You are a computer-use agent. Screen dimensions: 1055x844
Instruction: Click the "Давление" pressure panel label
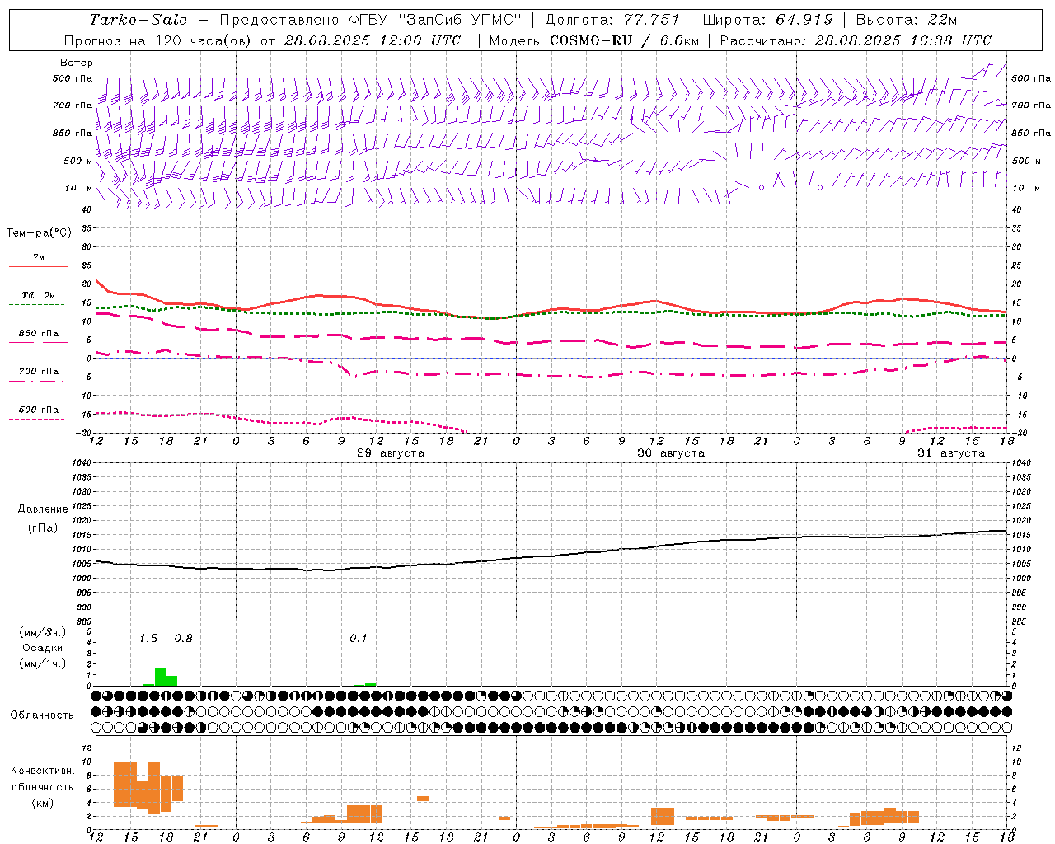[43, 509]
